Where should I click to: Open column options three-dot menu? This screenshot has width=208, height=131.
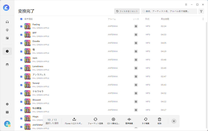tap(203, 19)
